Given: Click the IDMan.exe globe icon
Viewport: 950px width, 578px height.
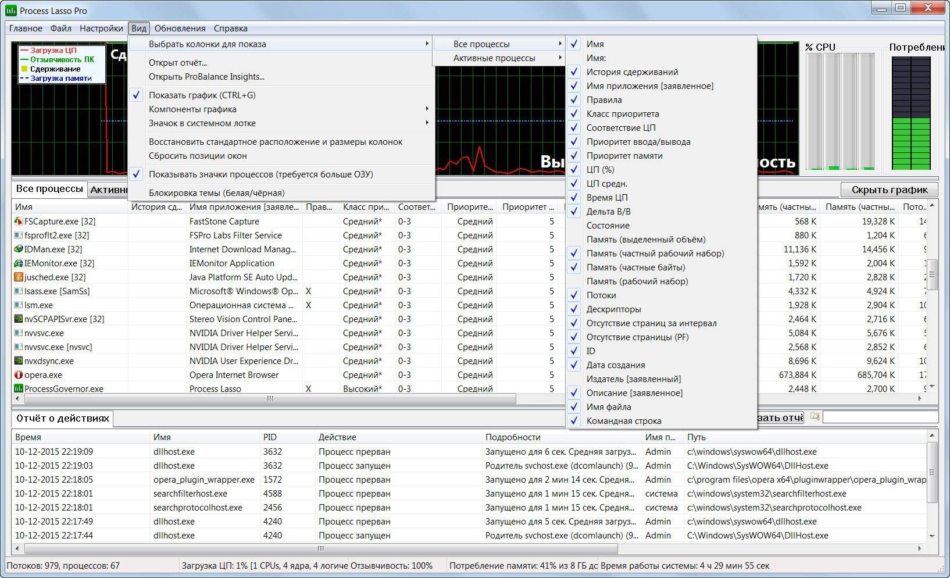Looking at the screenshot, I should pos(19,249).
